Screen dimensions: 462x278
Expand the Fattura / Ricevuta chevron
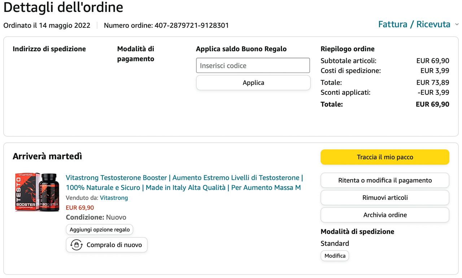pos(457,25)
